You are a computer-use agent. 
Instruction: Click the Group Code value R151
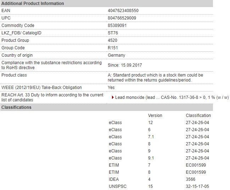[113, 48]
